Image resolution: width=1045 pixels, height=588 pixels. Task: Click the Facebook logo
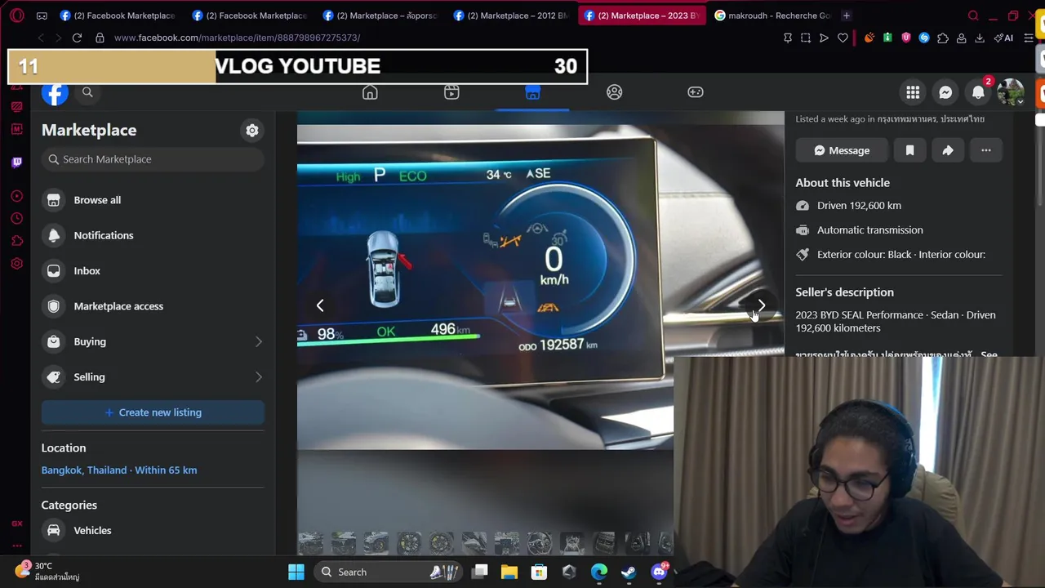coord(55,93)
